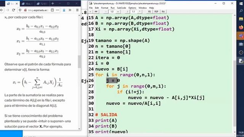Click 'n = tamano[0]' on line 20
The image size is (244, 137).
pos(113,46)
